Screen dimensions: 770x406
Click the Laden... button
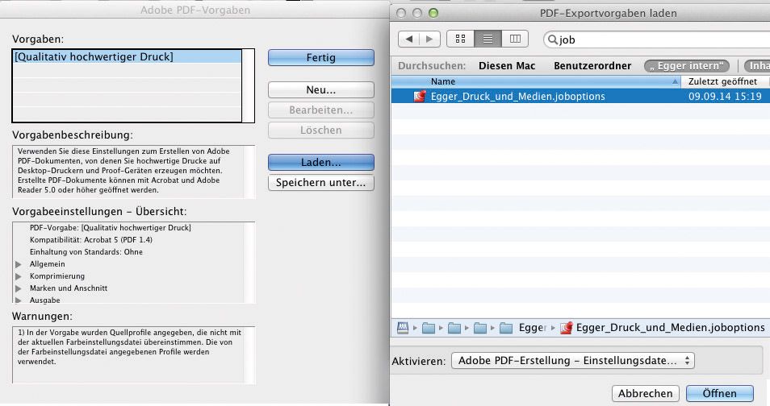tap(320, 162)
